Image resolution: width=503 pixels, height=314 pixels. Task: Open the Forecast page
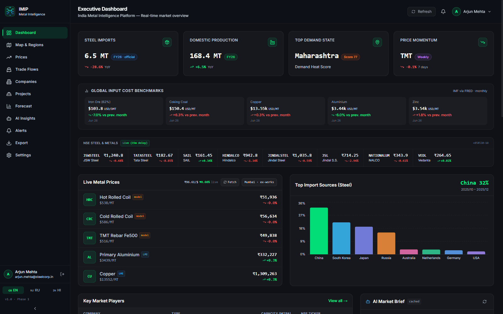click(35, 106)
